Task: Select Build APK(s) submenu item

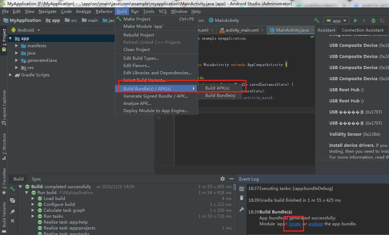Action: coord(219,88)
